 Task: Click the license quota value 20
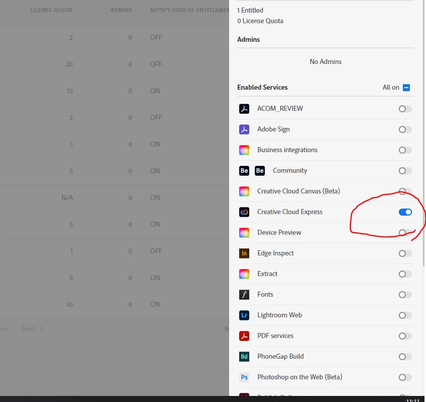click(69, 64)
